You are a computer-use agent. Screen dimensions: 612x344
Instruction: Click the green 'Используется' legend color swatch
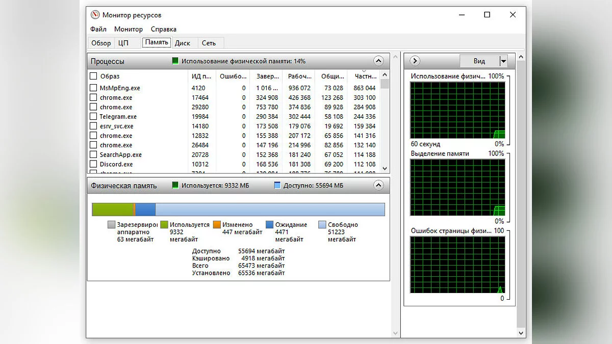click(164, 225)
